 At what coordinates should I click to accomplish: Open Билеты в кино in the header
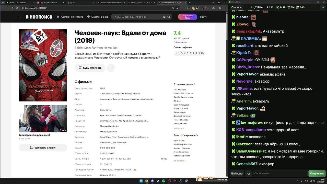(x=97, y=17)
